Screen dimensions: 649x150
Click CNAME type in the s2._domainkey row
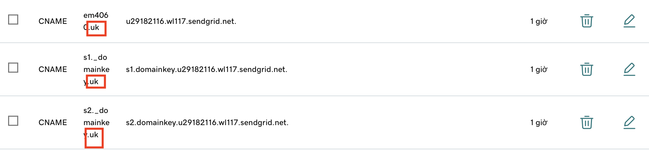[53, 123]
